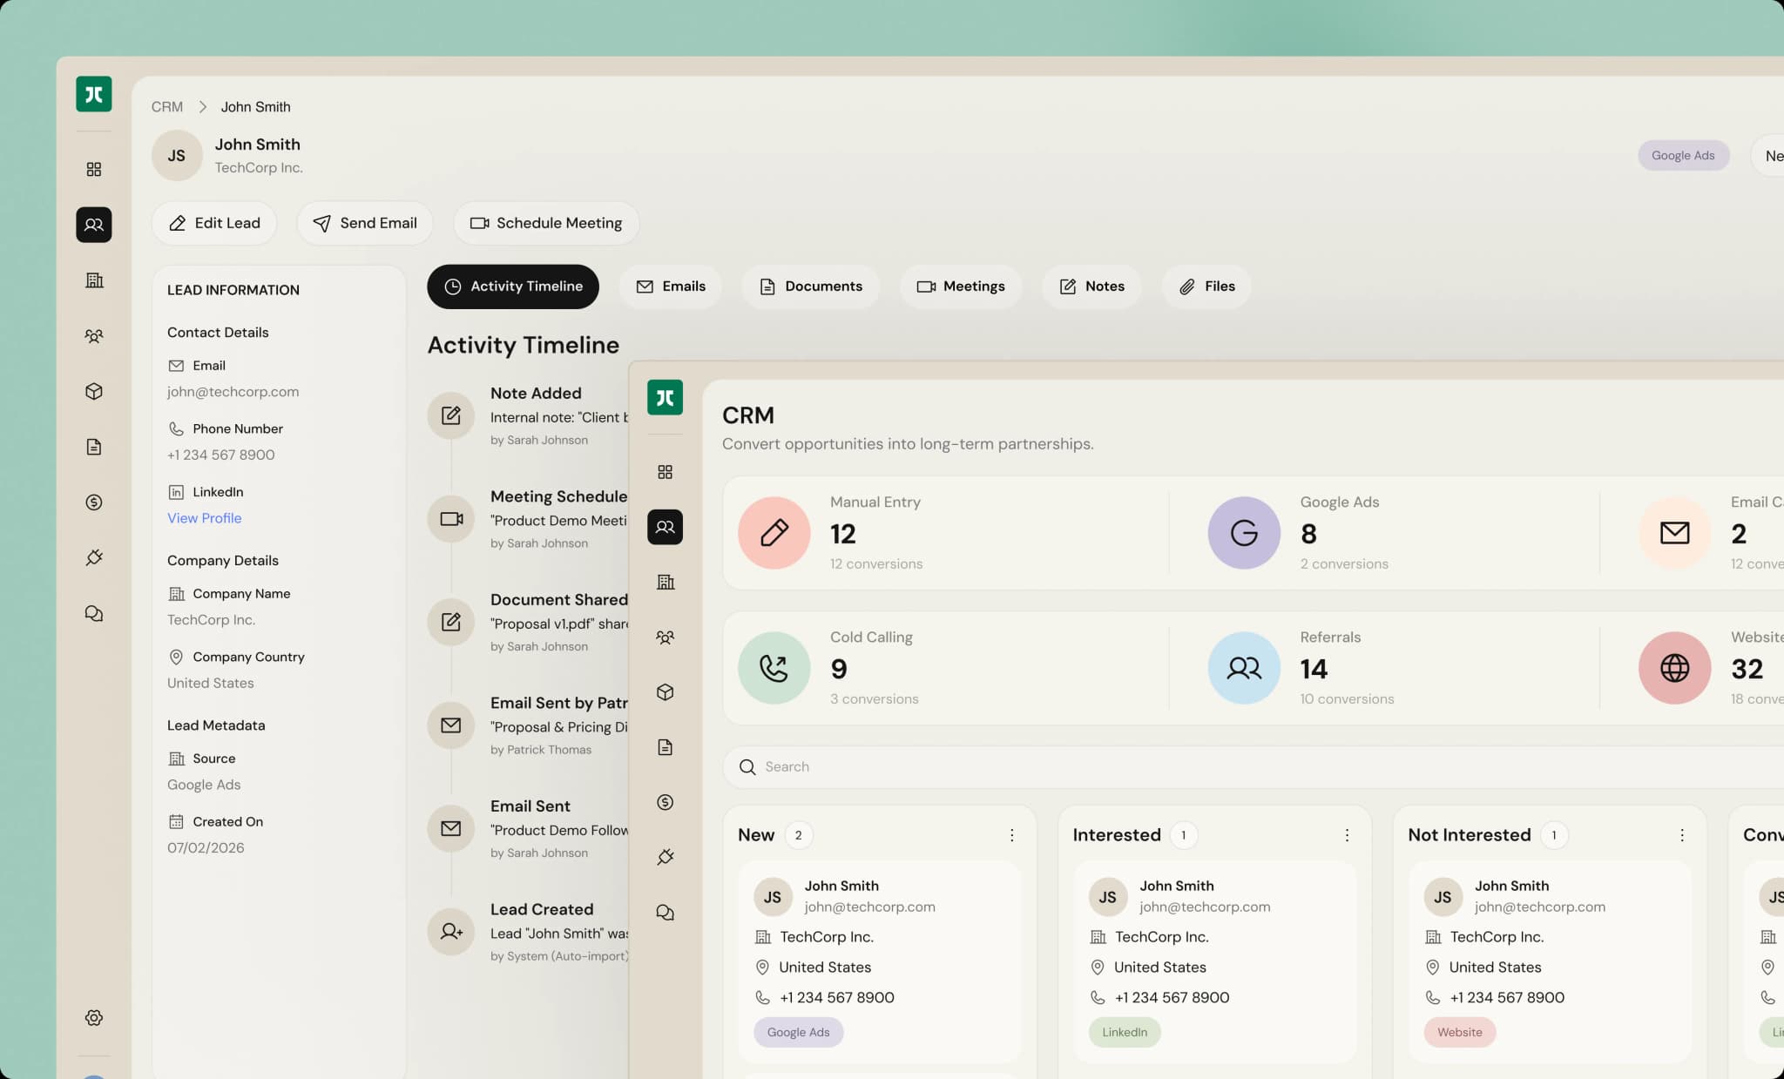This screenshot has height=1079, width=1784.
Task: Open chat bubbles icon in left sidebar
Action: 94,614
